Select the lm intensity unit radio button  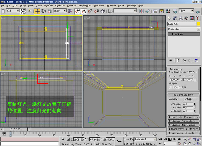pyautogui.click(x=170, y=76)
